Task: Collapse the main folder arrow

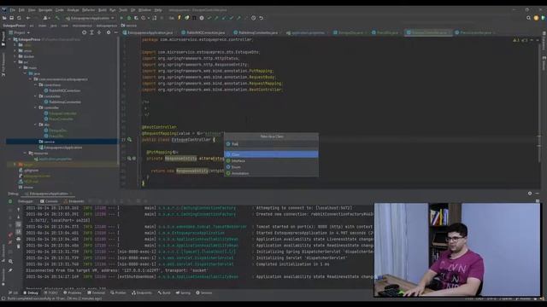Action: pyautogui.click(x=21, y=67)
